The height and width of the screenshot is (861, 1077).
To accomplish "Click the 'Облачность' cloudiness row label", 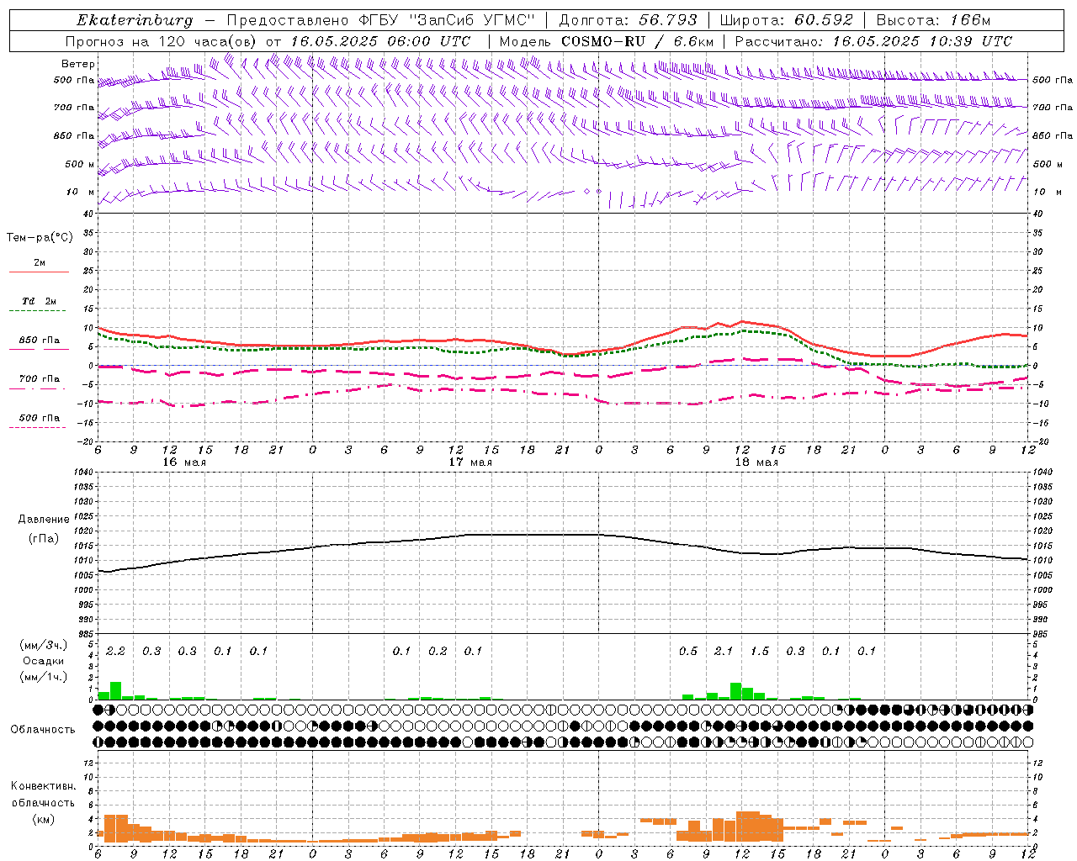I will pos(43,729).
